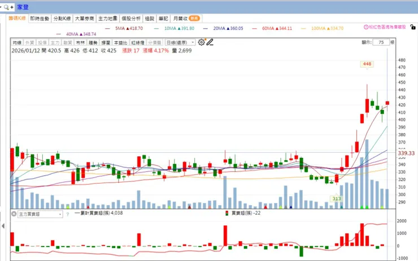Toggle the 布林 Bollinger band overlay
The height and width of the screenshot is (261, 418).
(80, 43)
